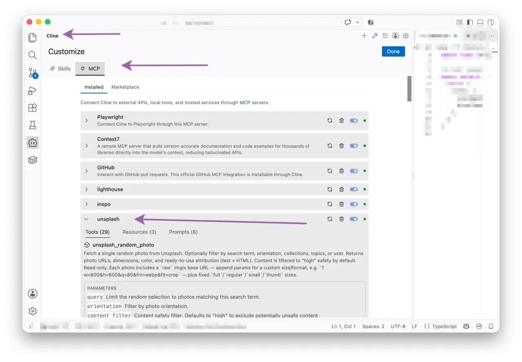Disable the unsplash MCP server toggle
The image size is (522, 362).
tap(354, 219)
